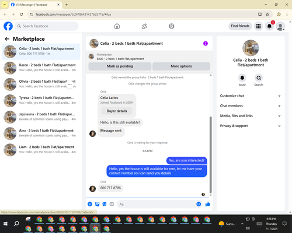Open the account profile avatar menu
Viewport: 292px width, 233px height.
pyautogui.click(x=280, y=26)
